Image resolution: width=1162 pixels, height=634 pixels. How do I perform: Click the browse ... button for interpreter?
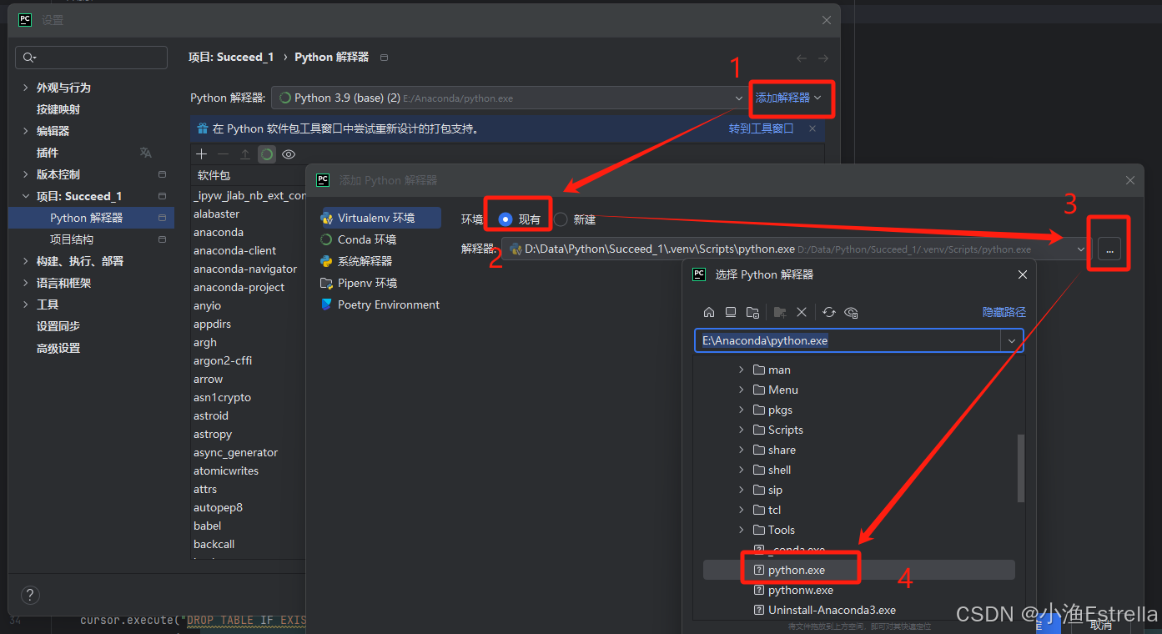(x=1109, y=249)
